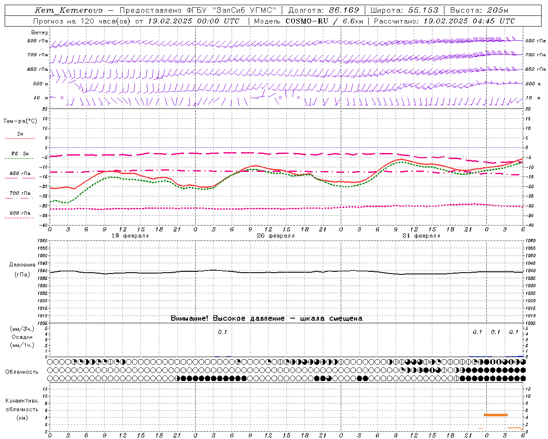This screenshot has width=548, height=439.
Task: Click the Осадки precipitation label
Action: point(22,337)
